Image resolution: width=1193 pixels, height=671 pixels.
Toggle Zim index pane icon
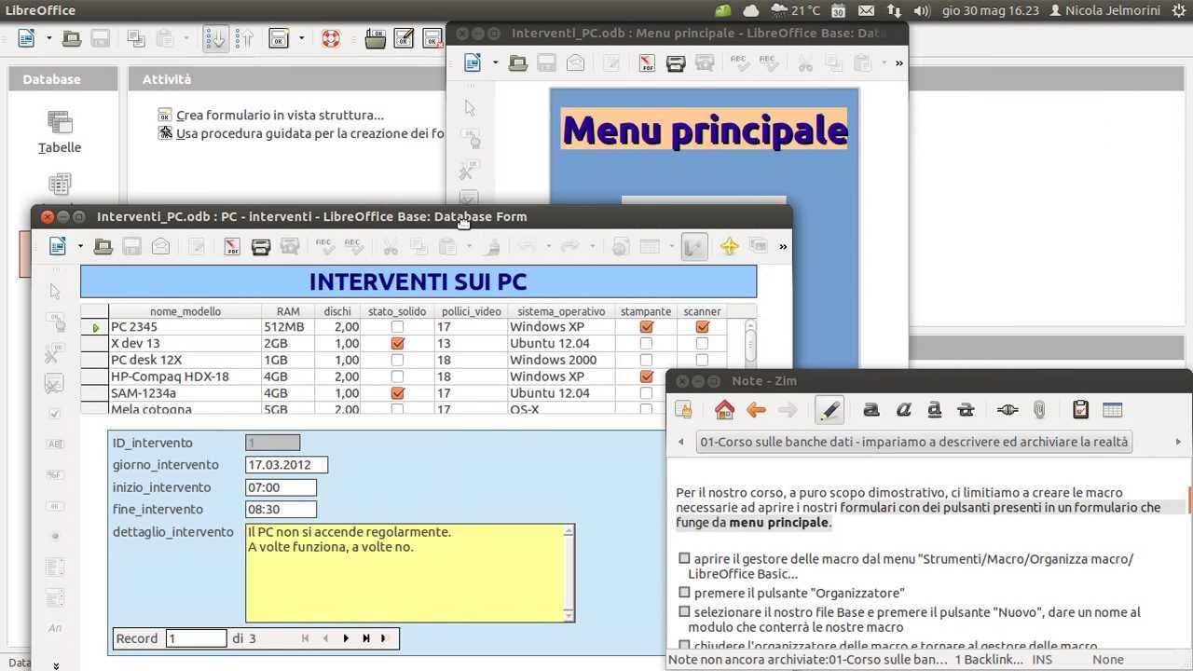684,409
